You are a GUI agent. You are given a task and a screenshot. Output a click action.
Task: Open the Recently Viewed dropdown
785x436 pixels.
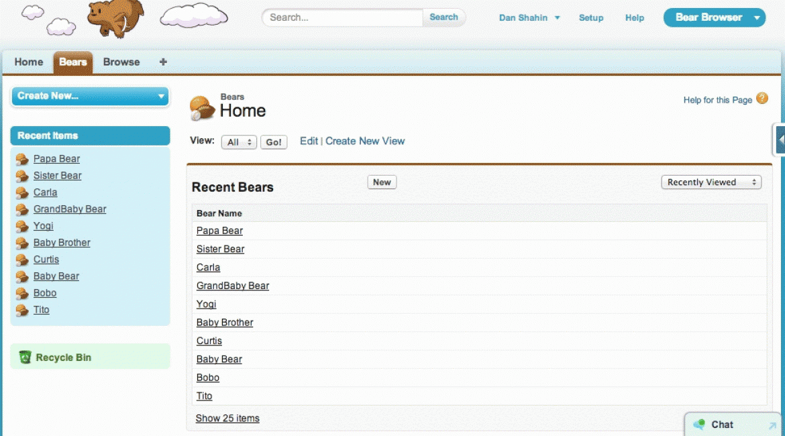pyautogui.click(x=711, y=182)
